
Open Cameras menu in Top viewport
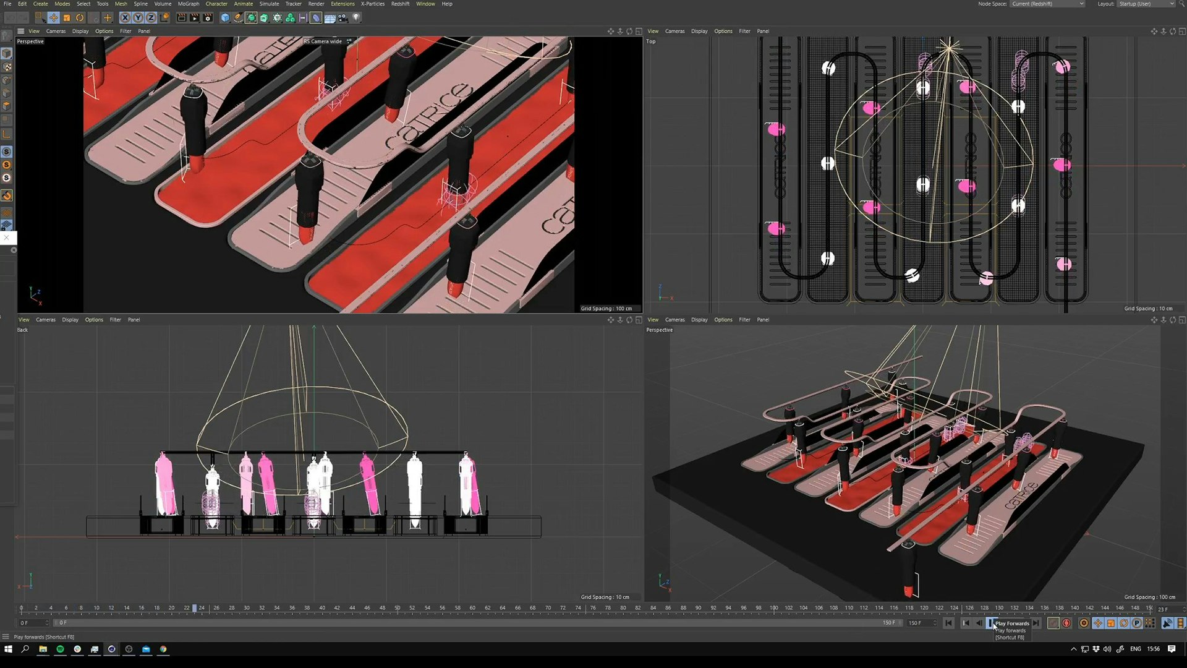click(674, 31)
